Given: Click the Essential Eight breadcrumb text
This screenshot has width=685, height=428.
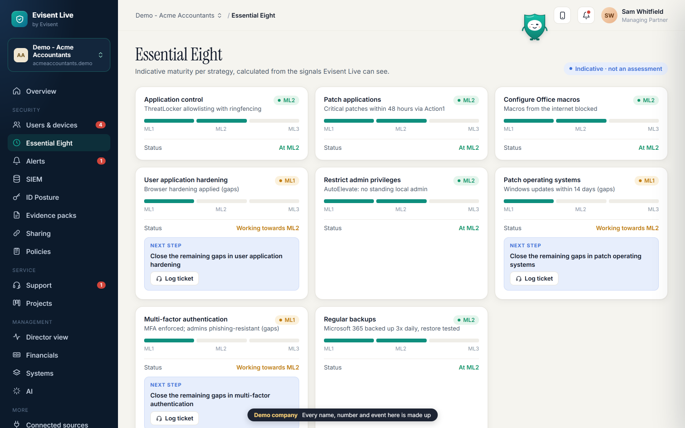Looking at the screenshot, I should coord(254,16).
